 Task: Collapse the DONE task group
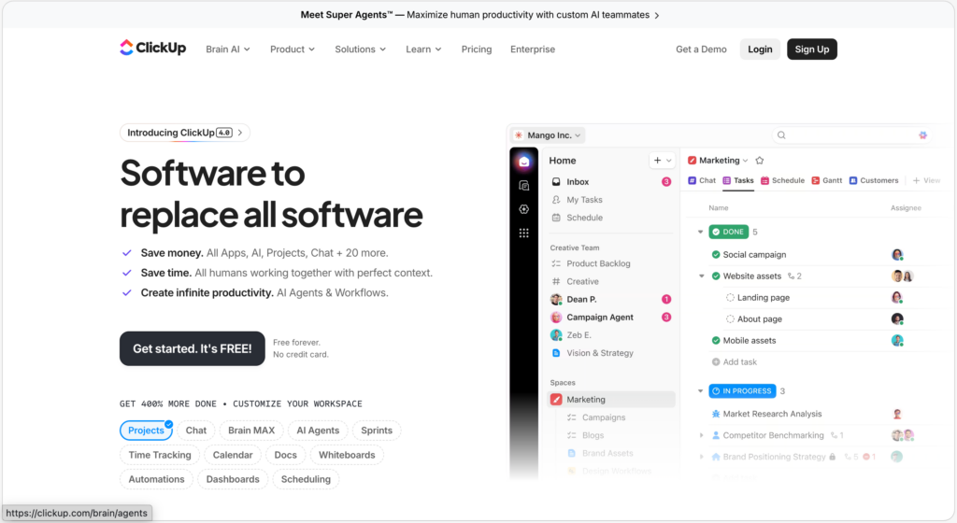[x=701, y=232]
